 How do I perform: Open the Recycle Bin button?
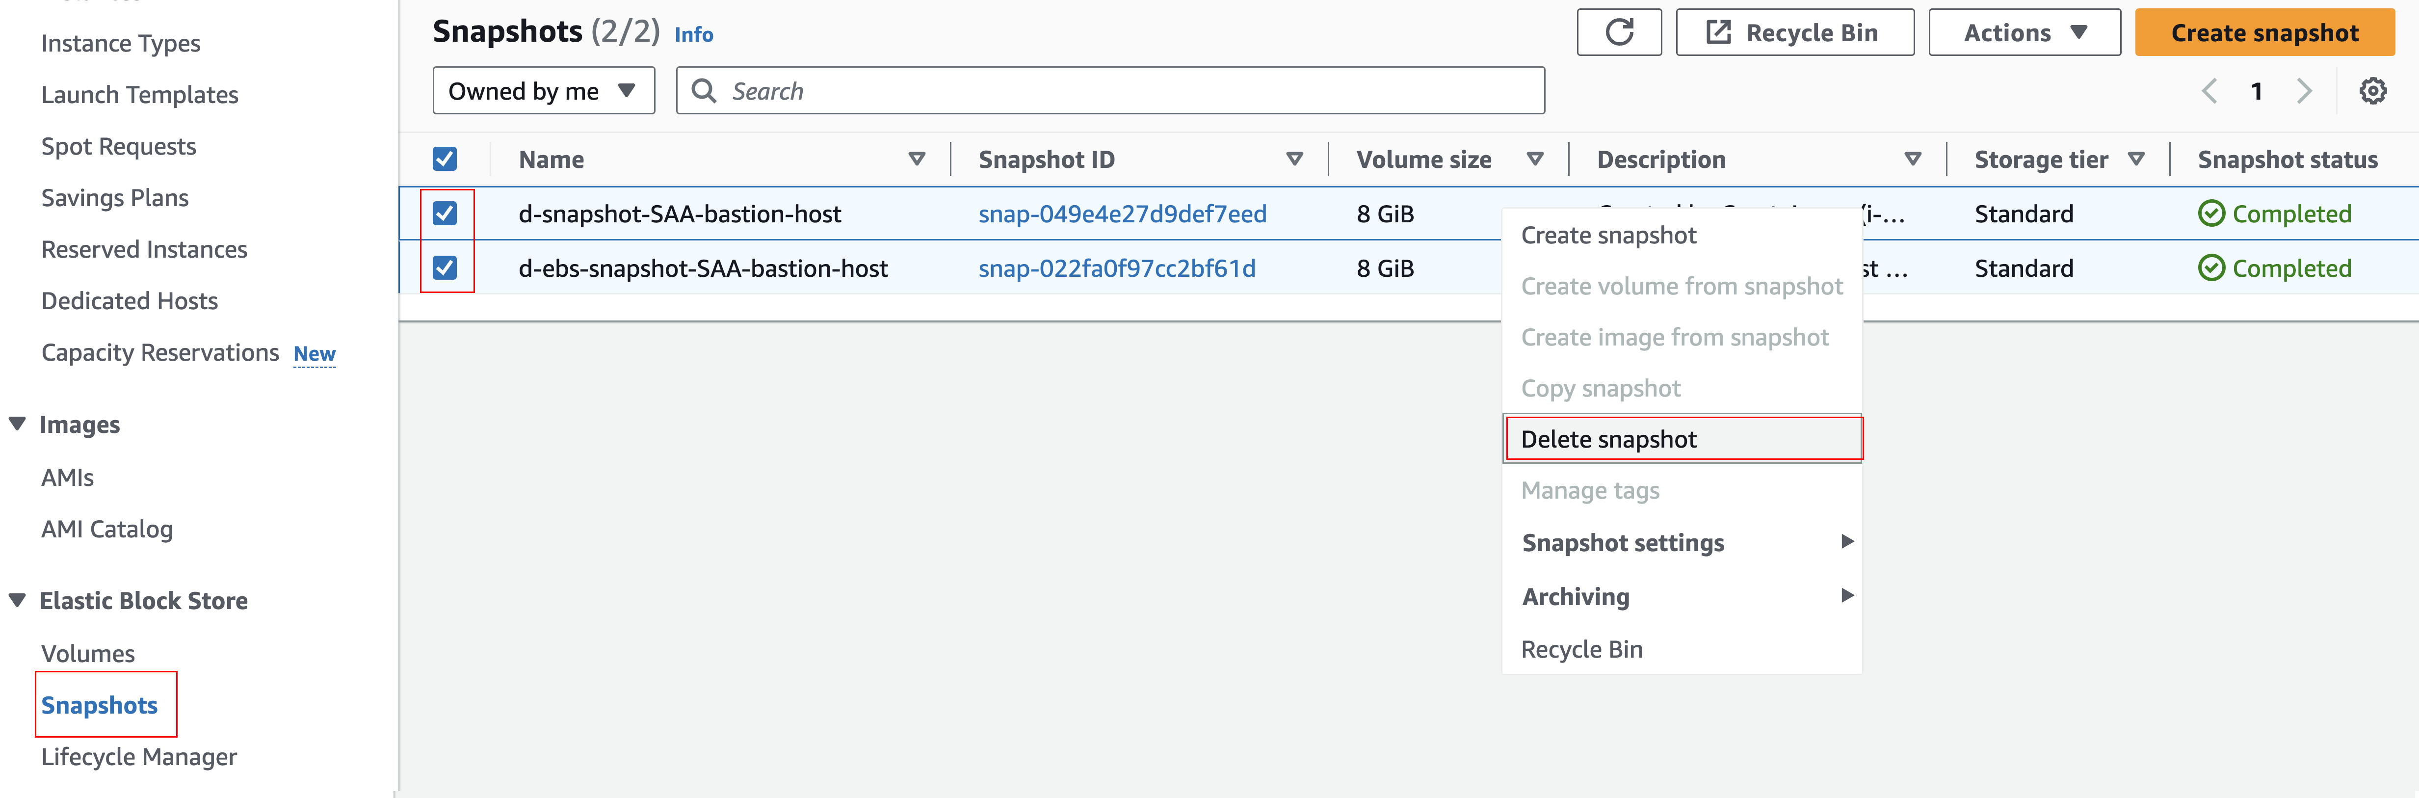coord(1793,33)
